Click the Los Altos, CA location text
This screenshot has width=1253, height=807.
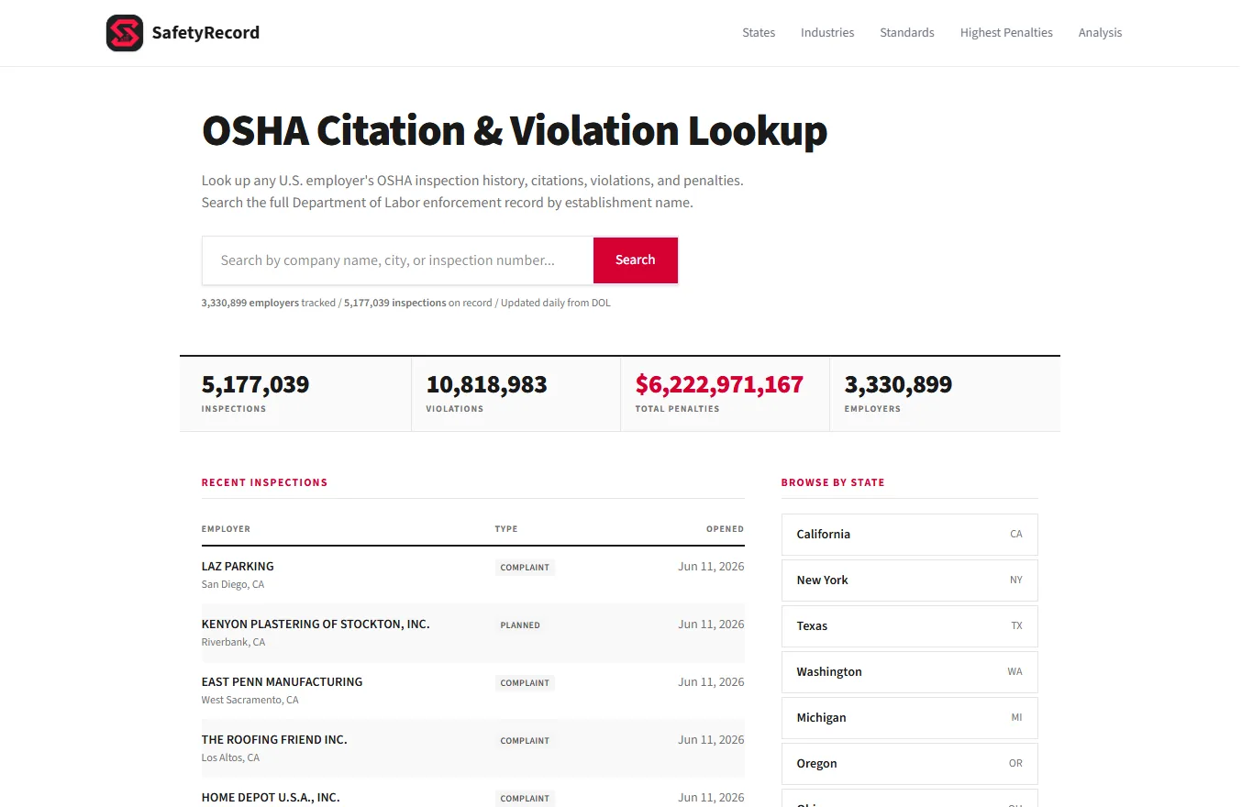230,758
